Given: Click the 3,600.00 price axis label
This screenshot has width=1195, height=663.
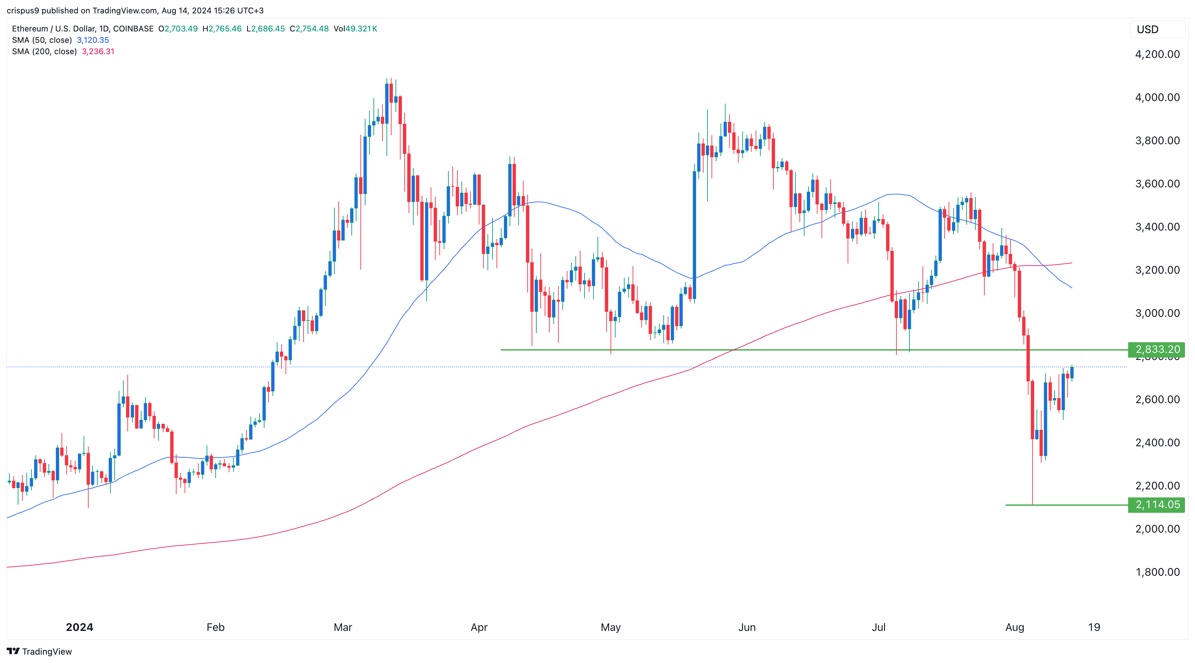Looking at the screenshot, I should 1158,184.
